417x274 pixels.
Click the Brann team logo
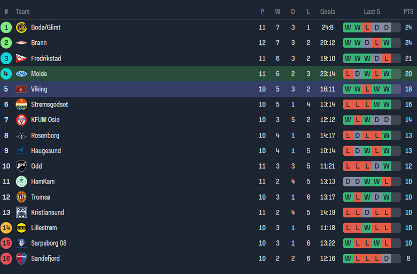click(21, 43)
